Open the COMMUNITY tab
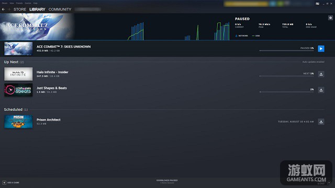The width and height of the screenshot is (335, 188). pyautogui.click(x=60, y=9)
